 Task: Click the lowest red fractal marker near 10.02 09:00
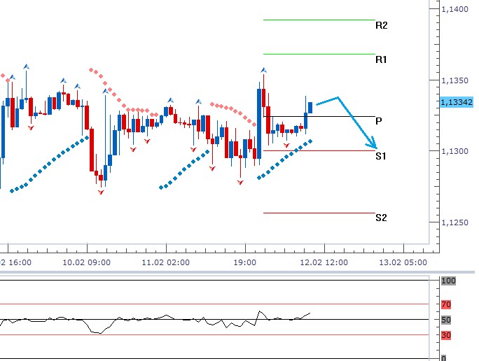click(x=101, y=192)
